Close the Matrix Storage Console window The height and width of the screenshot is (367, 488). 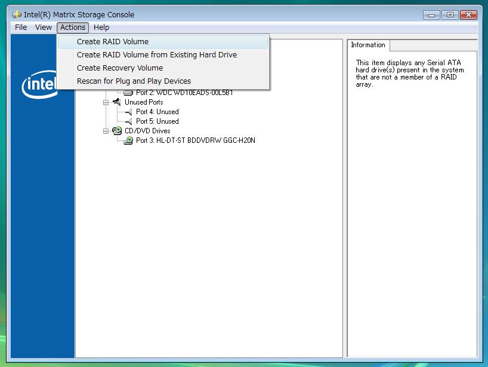click(x=468, y=15)
